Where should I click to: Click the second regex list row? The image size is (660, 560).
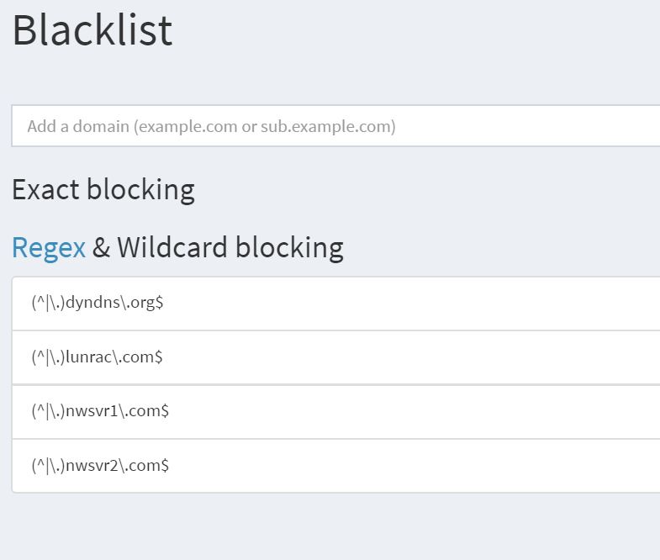[x=336, y=357]
